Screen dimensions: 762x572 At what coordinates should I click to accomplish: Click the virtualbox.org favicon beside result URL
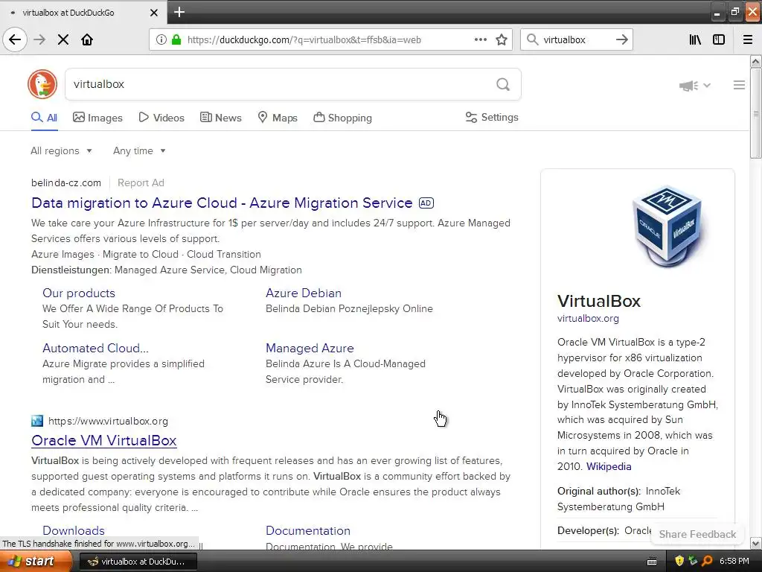click(37, 421)
